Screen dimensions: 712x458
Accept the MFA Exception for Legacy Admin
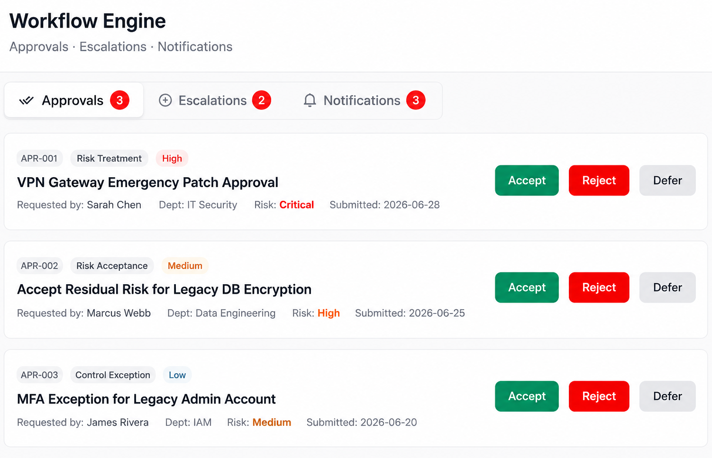pyautogui.click(x=527, y=396)
